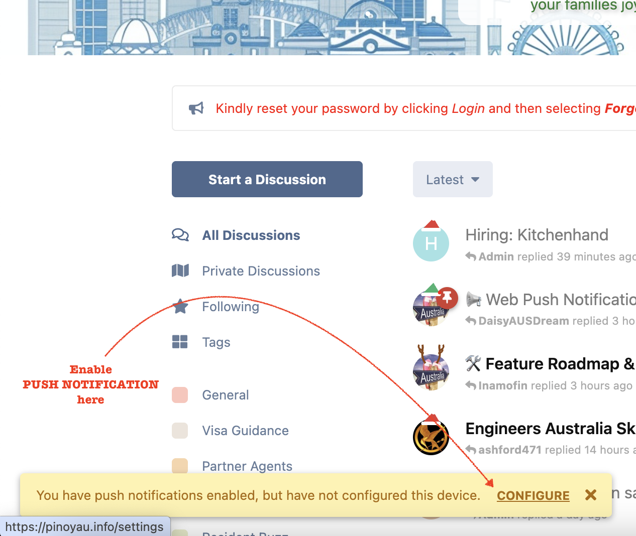
Task: Select the General tag
Action: point(226,395)
